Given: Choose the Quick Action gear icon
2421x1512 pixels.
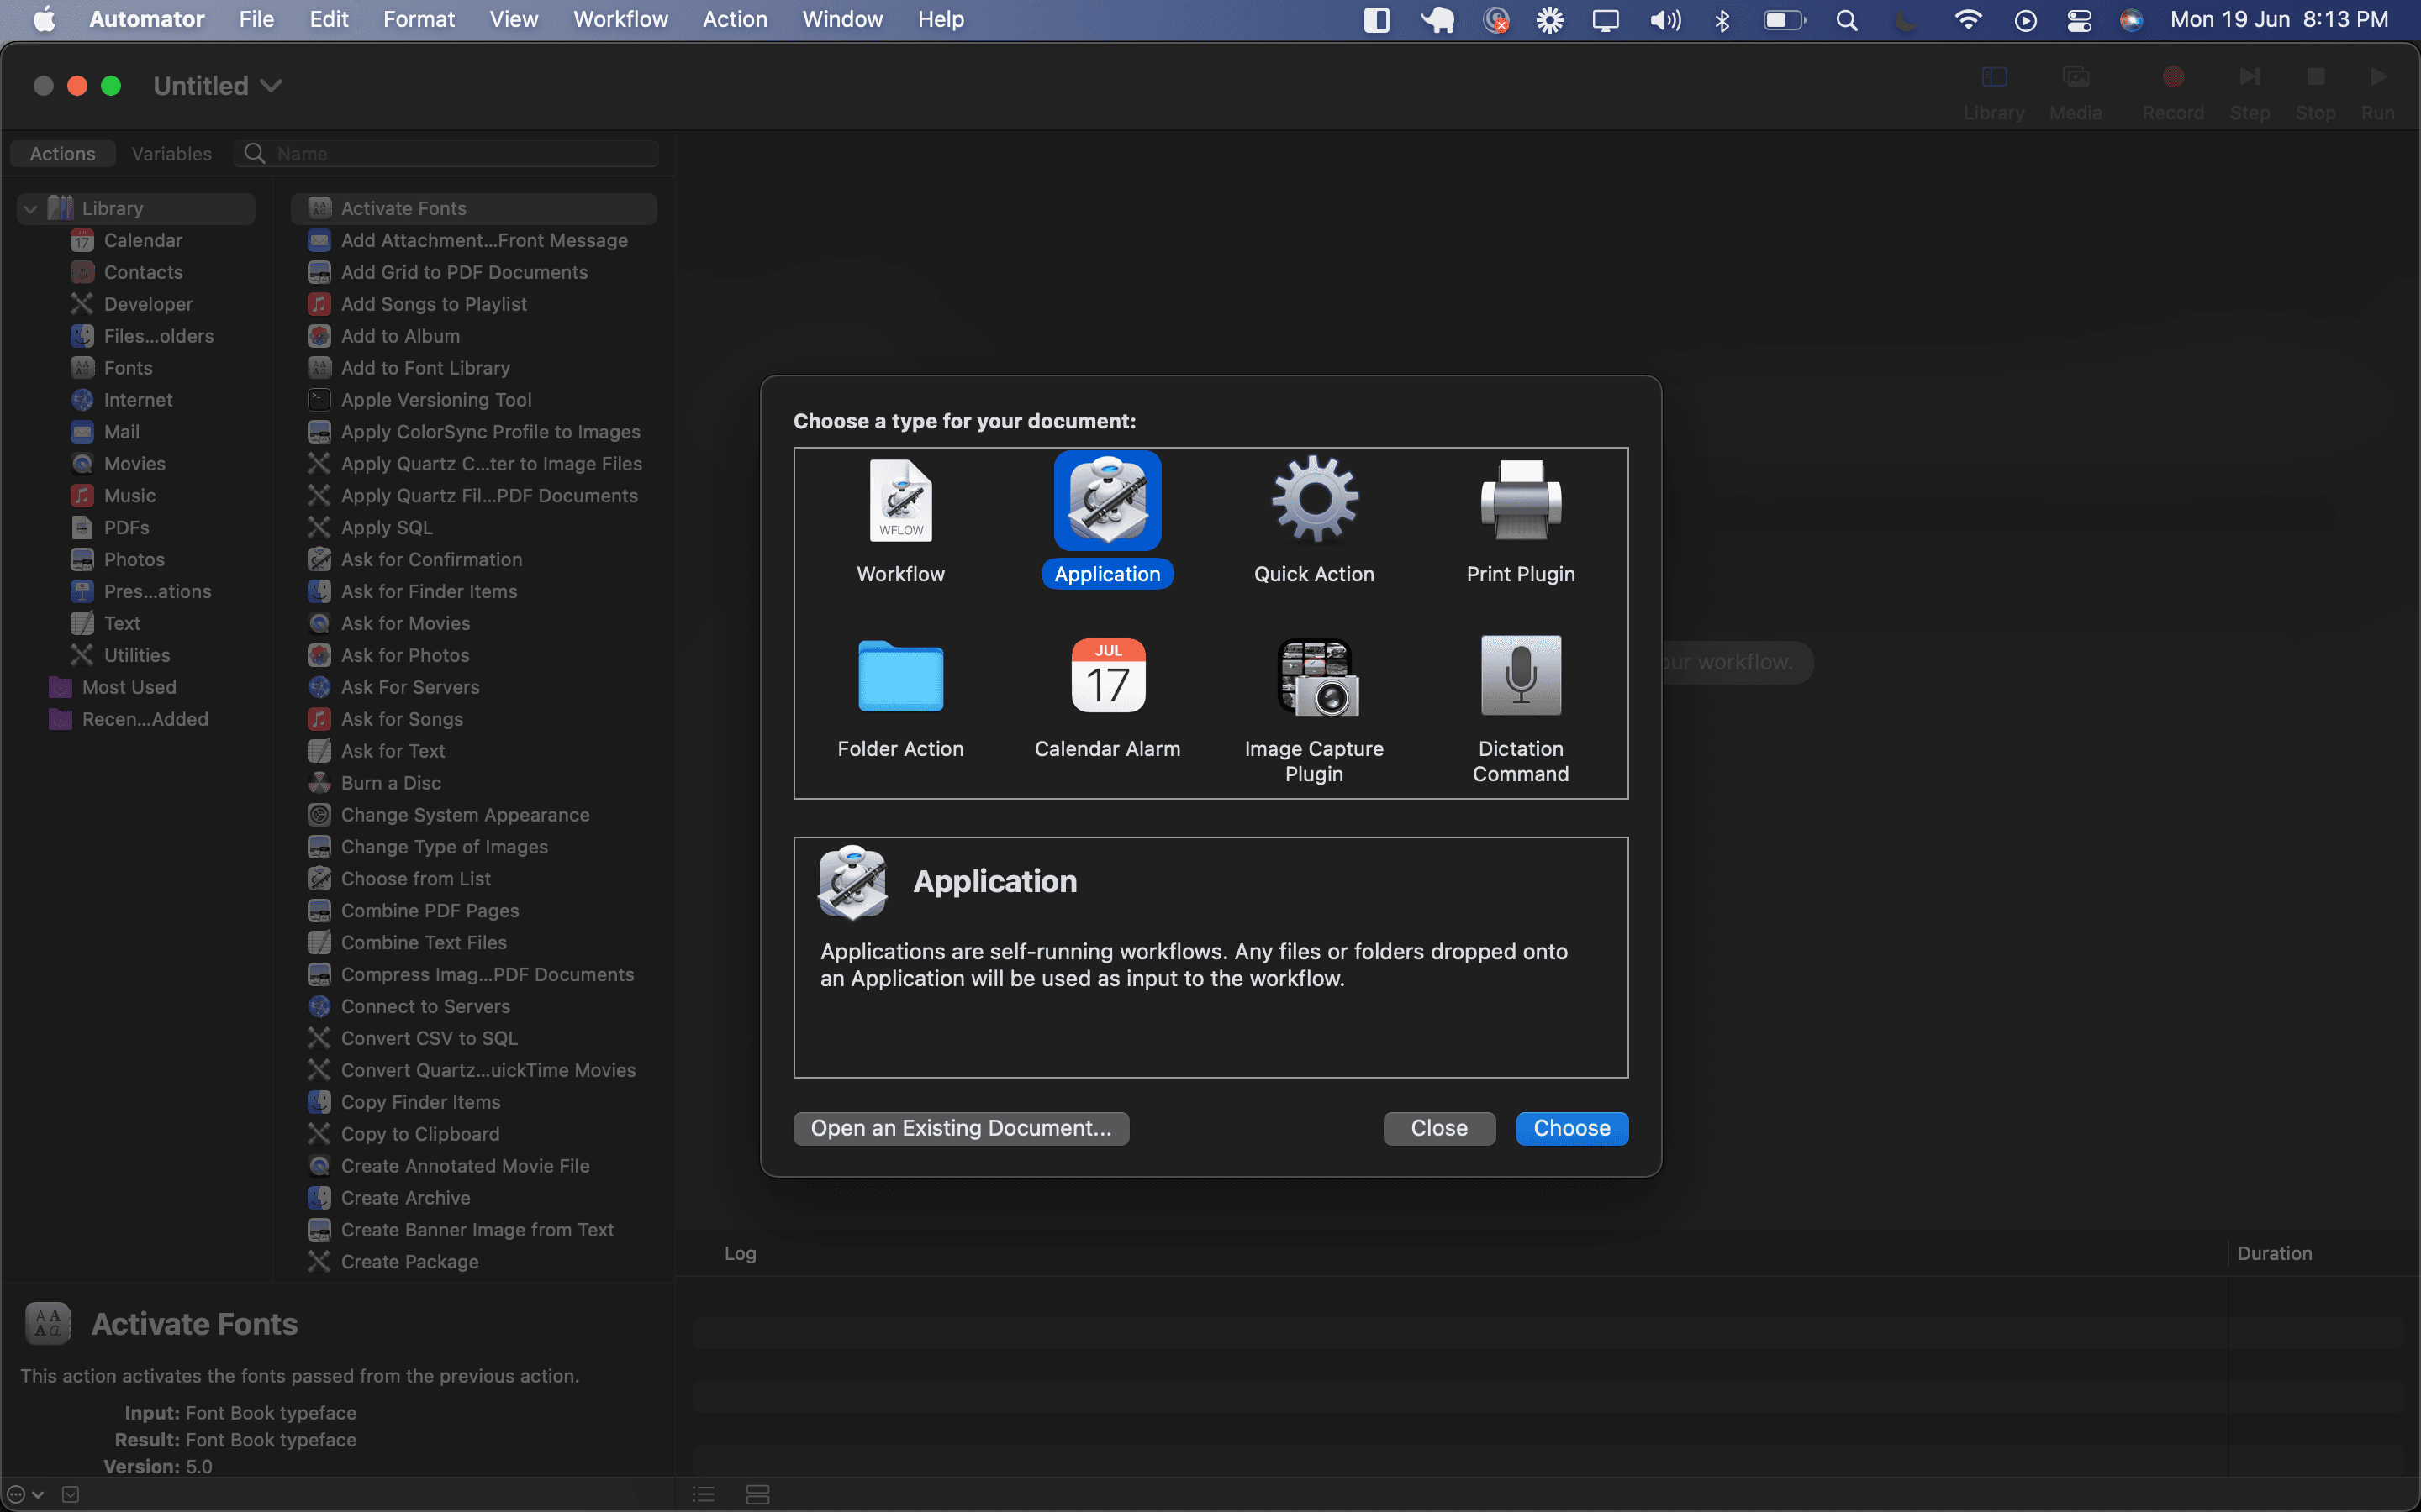Looking at the screenshot, I should click(1315, 499).
